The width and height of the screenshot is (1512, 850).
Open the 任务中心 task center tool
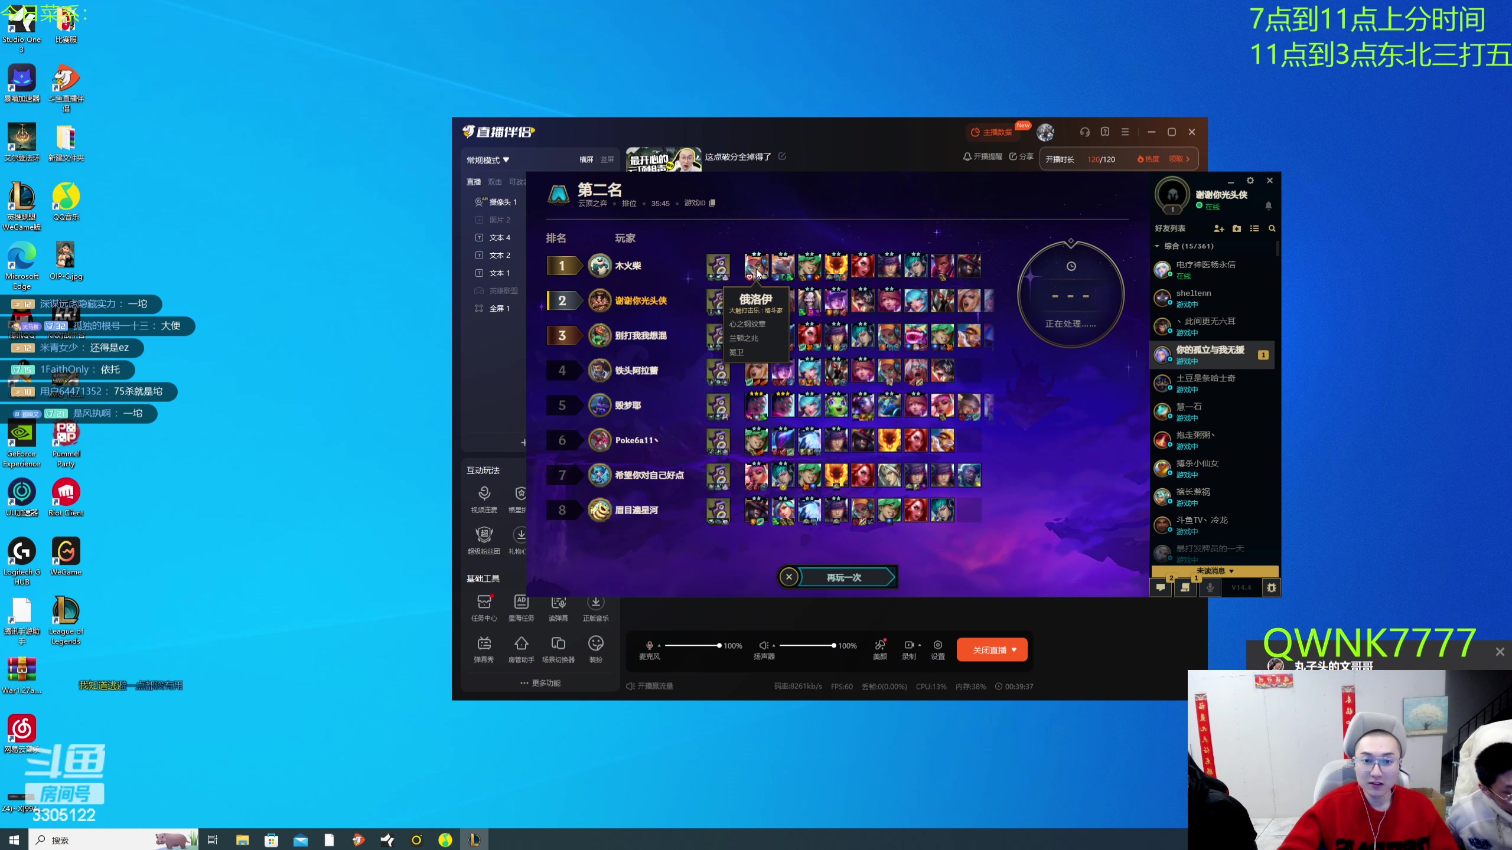click(x=484, y=608)
